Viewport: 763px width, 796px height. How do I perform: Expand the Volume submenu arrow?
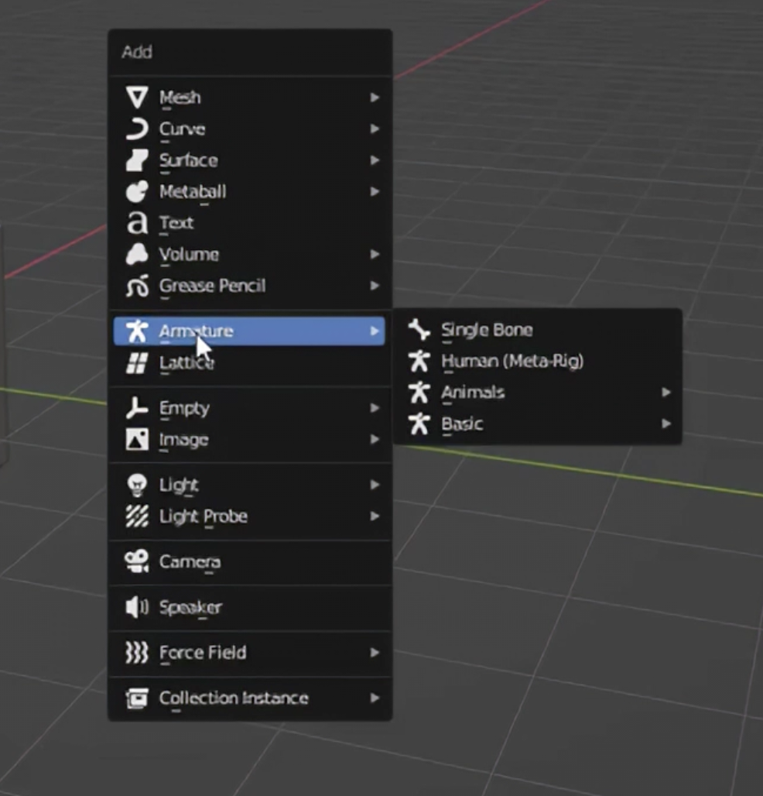pos(375,254)
